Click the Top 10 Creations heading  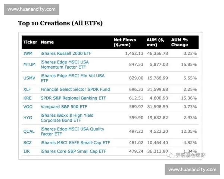coord(60,23)
